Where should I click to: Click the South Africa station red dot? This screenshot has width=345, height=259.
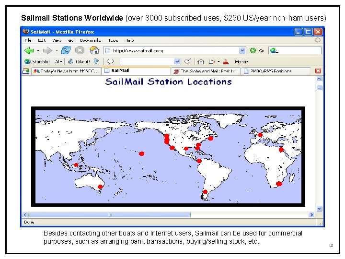pos(279,184)
